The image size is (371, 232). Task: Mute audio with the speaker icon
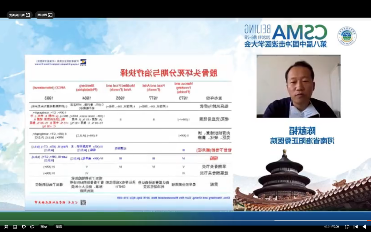tap(32, 227)
